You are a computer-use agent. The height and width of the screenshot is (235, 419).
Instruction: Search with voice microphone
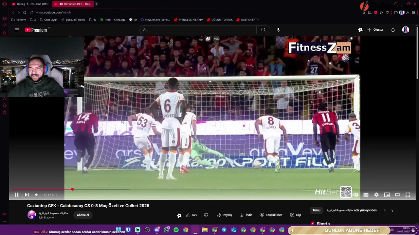tap(278, 30)
